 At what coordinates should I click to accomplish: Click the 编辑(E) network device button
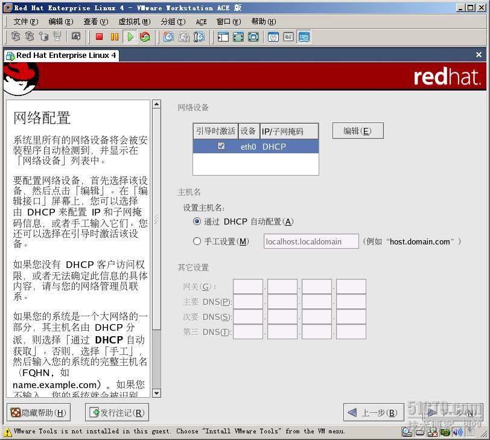click(358, 131)
